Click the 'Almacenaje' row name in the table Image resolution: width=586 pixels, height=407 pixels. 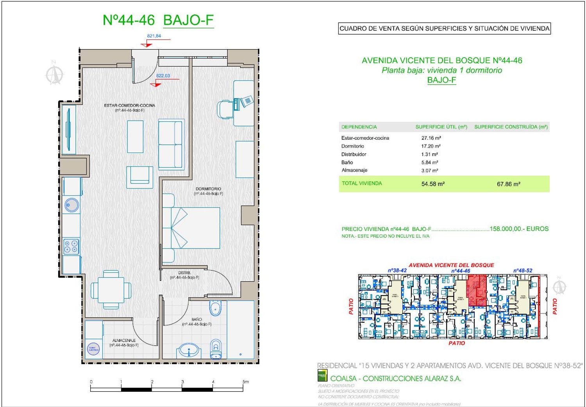coord(354,170)
